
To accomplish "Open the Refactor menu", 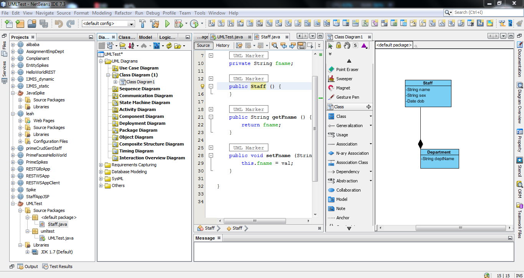I will click(123, 13).
